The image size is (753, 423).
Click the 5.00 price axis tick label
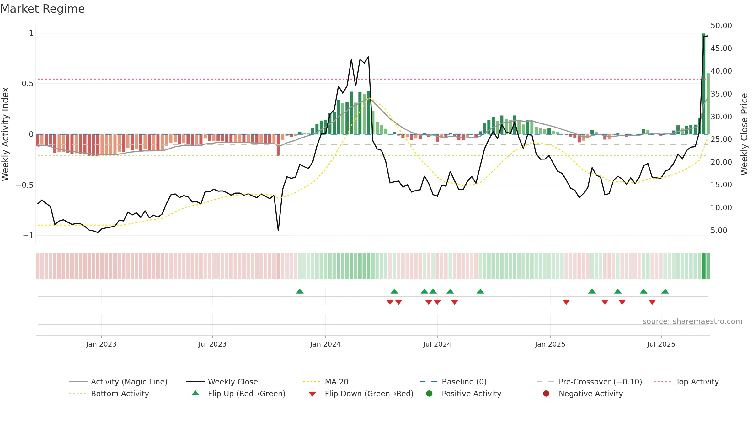pyautogui.click(x=719, y=230)
